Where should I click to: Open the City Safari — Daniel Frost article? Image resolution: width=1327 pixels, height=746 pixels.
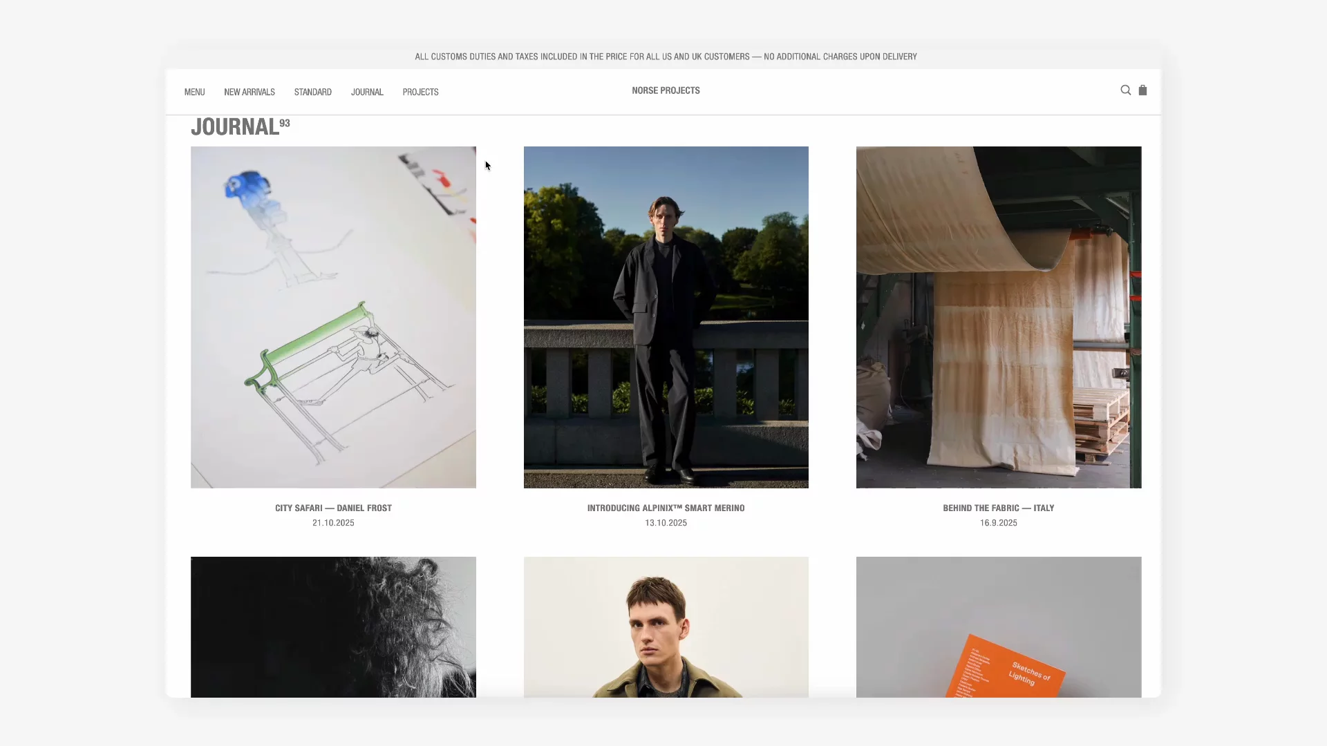click(332, 508)
